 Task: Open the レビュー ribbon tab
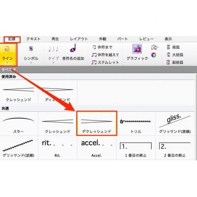point(146,39)
